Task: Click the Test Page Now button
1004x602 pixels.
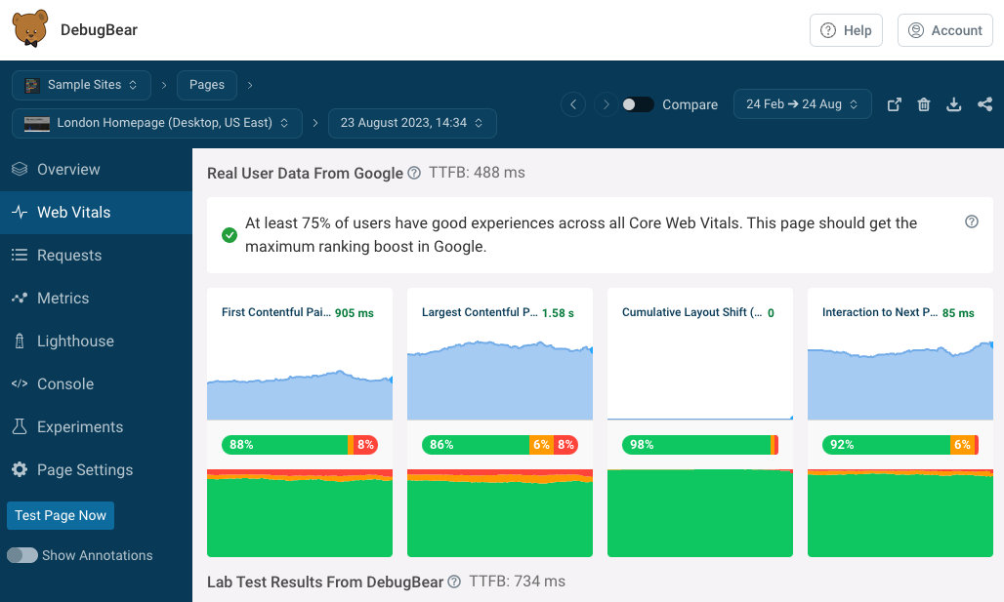Action: pos(61,515)
